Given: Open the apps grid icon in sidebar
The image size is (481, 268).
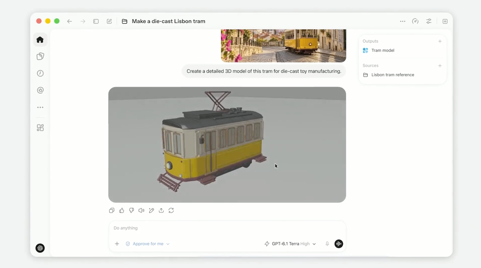Looking at the screenshot, I should pyautogui.click(x=40, y=128).
